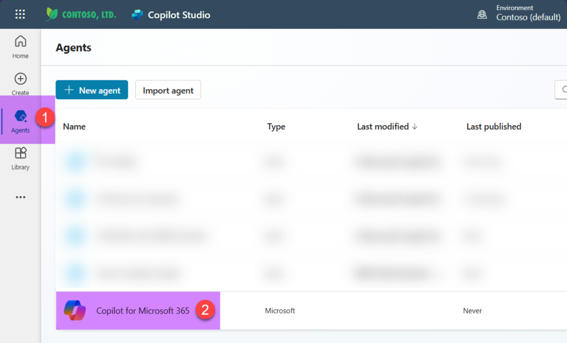Click the Agents page heading
Viewport: 567px width, 343px height.
pyautogui.click(x=74, y=48)
